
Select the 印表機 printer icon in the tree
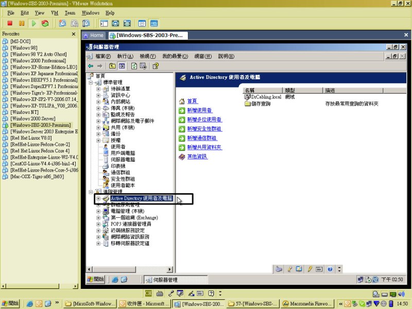point(106,166)
